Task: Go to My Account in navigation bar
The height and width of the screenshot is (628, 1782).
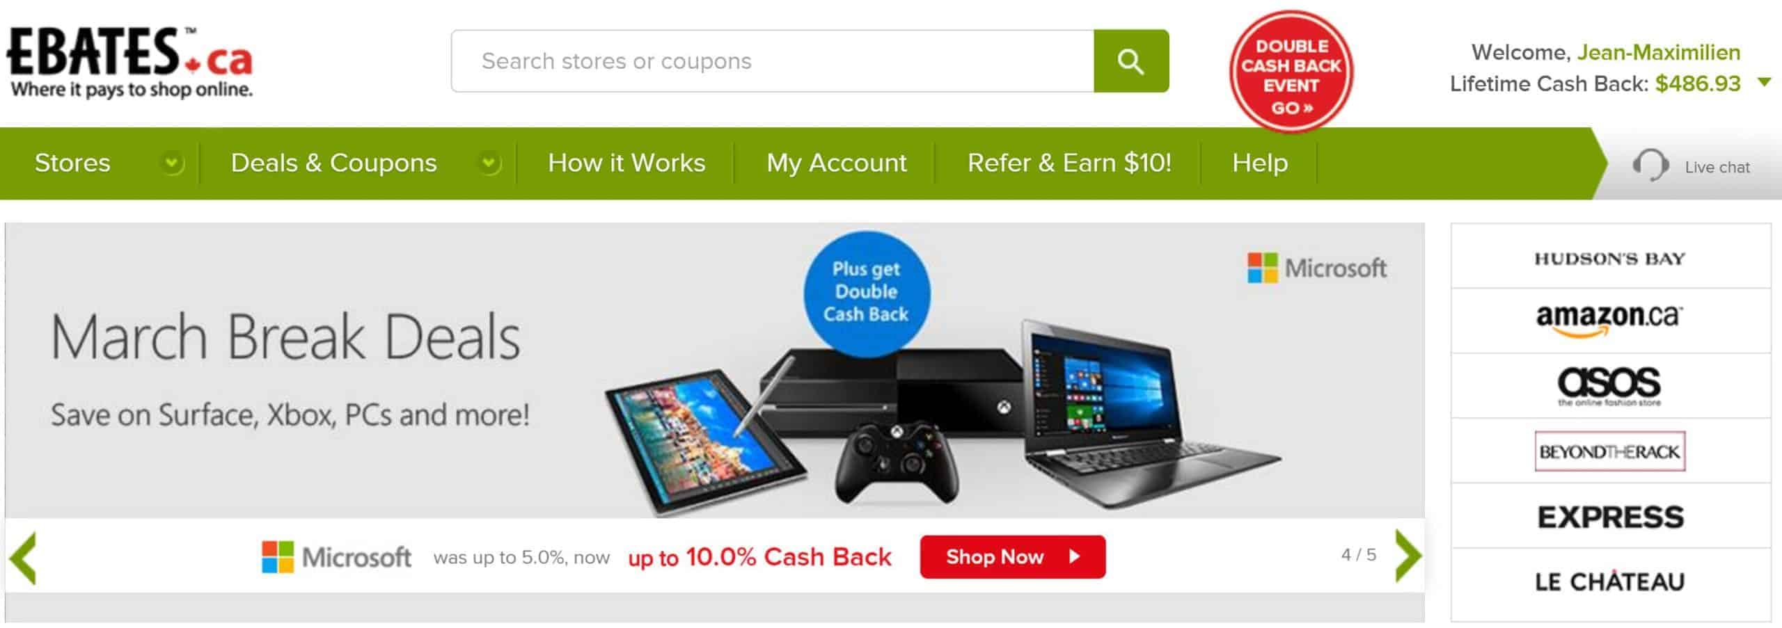Action: click(x=837, y=163)
